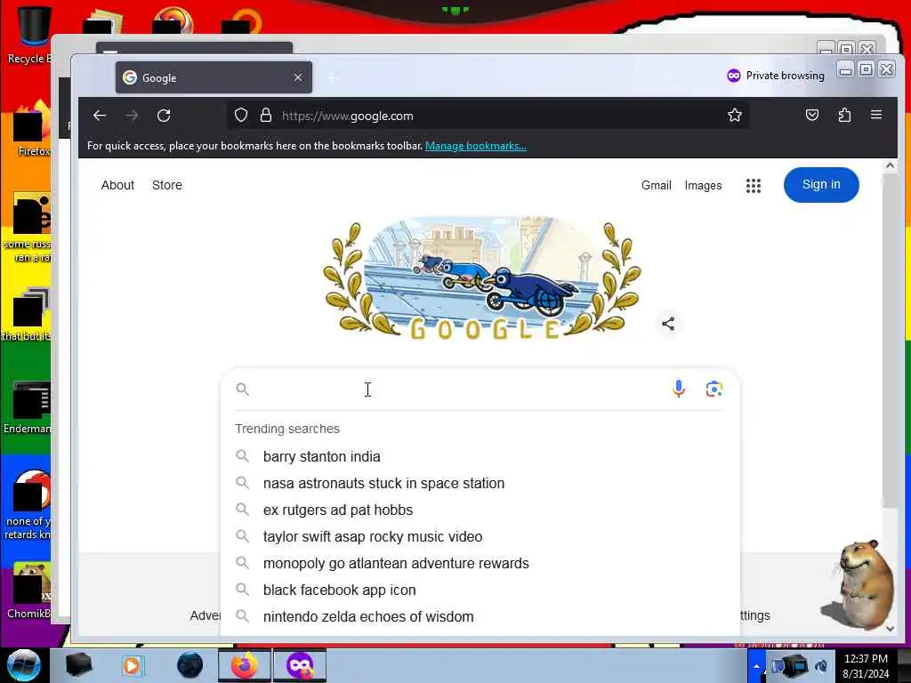The image size is (911, 683).
Task: Select suggestion taylor swift asap rocky music video
Action: click(480, 536)
